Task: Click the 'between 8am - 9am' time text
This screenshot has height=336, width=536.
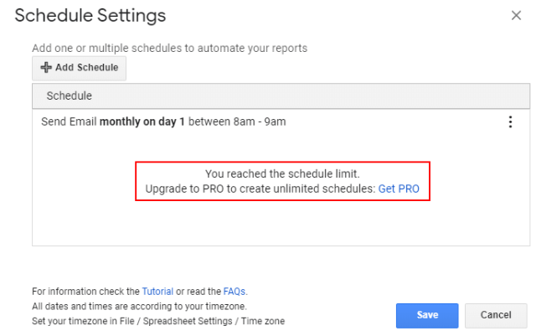Action: click(x=238, y=122)
